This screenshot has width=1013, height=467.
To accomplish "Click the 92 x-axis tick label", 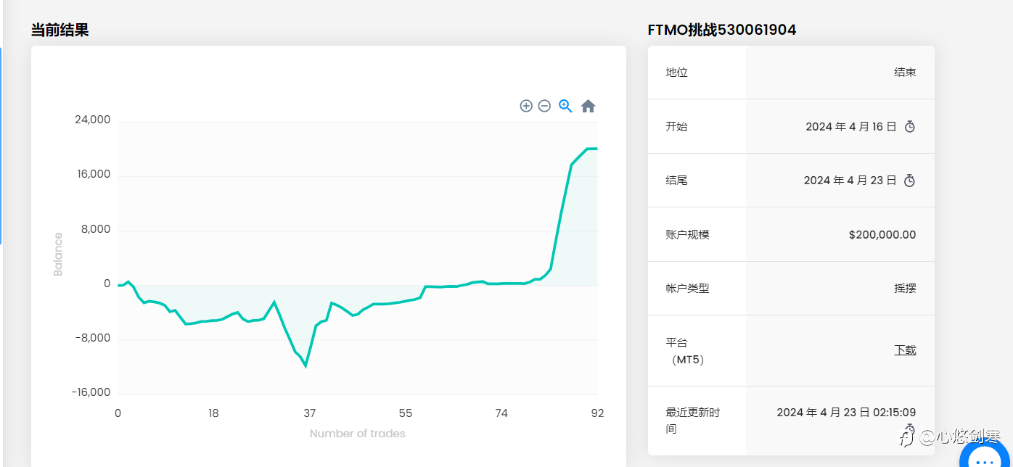I will point(597,413).
